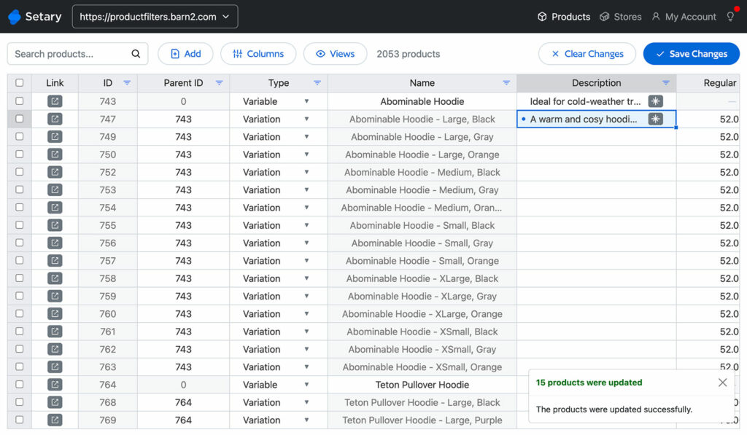747x435 pixels.
Task: Toggle the select-all checkbox in header
Action: pyautogui.click(x=20, y=83)
